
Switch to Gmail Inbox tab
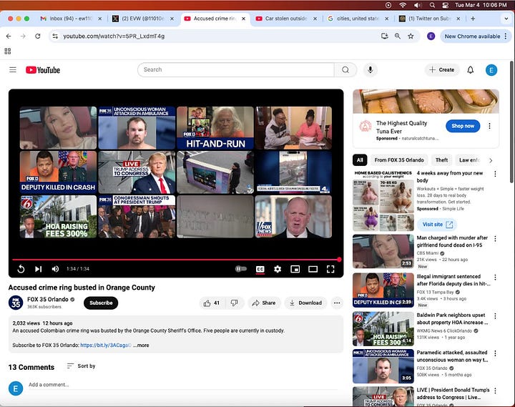[x=70, y=19]
